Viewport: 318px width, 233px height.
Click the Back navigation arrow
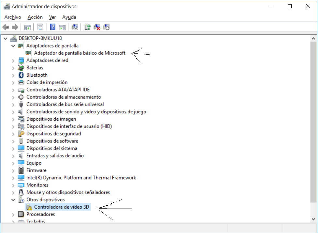(x=6, y=27)
